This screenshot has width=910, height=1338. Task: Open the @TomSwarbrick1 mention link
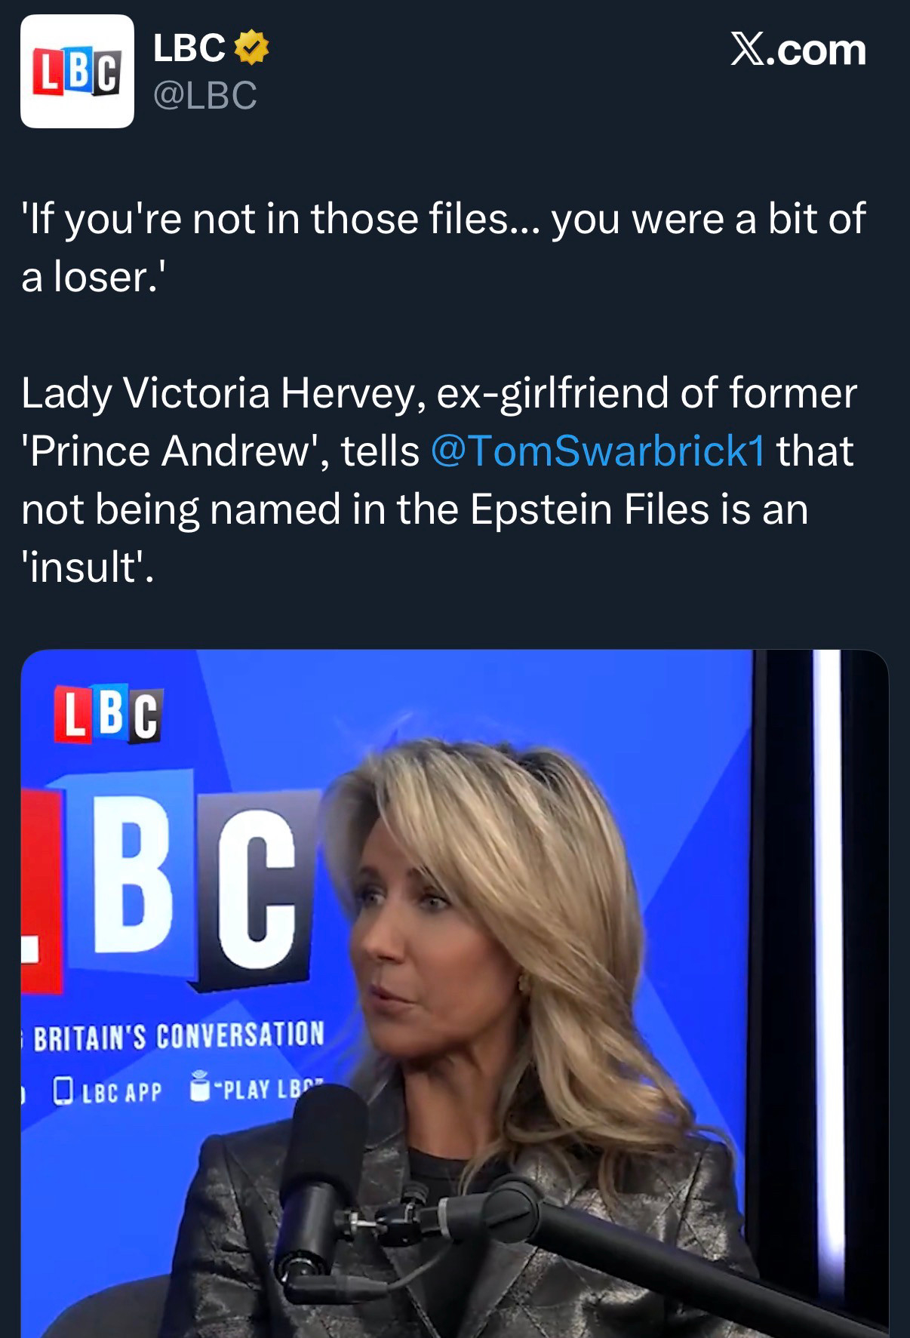pyautogui.click(x=598, y=451)
